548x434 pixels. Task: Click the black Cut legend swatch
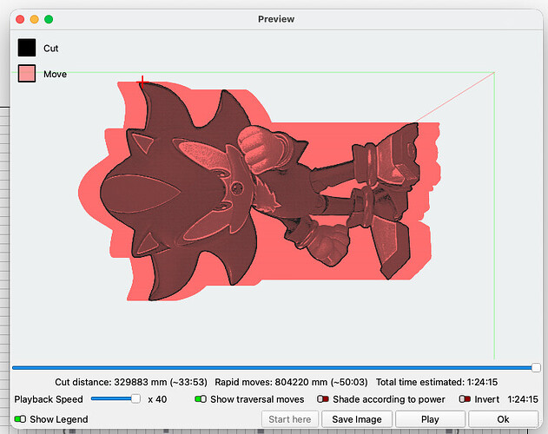tap(27, 48)
